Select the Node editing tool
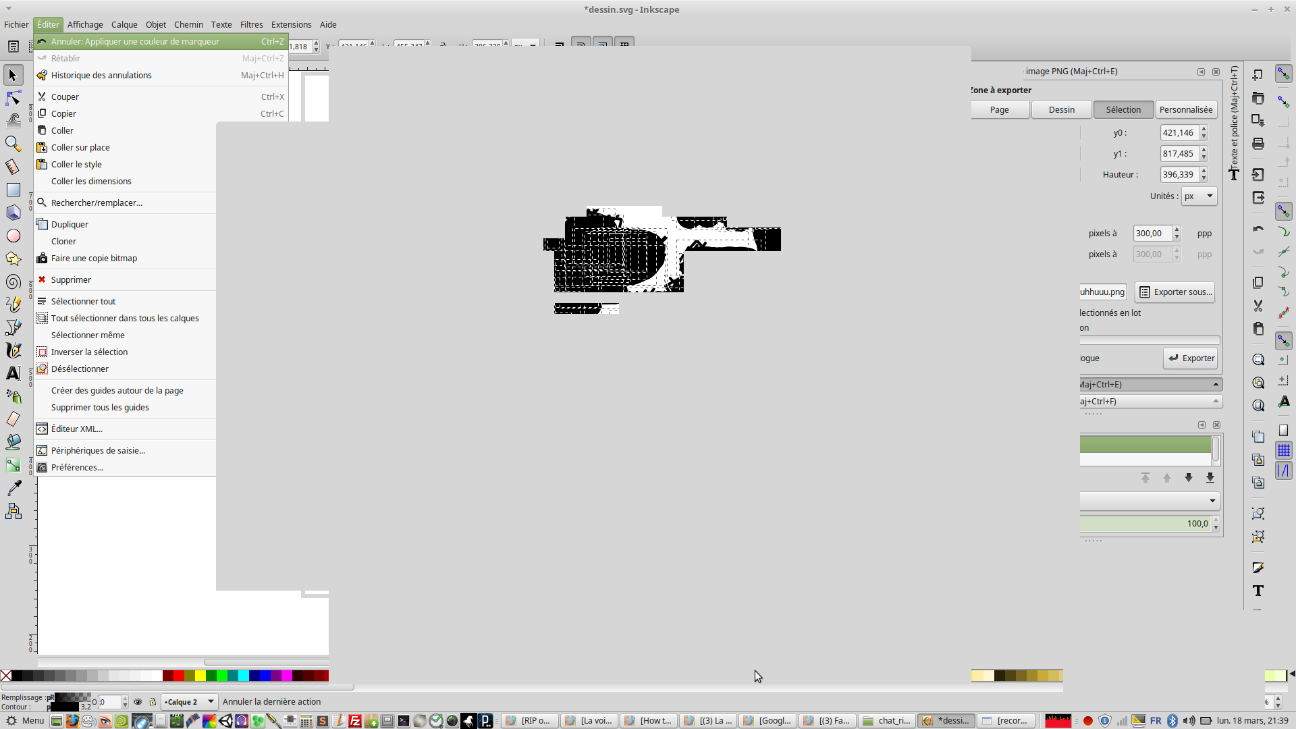The image size is (1296, 729). pyautogui.click(x=13, y=98)
